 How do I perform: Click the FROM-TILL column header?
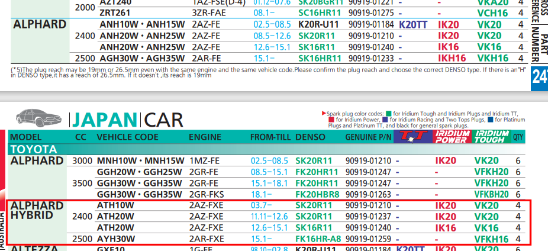pos(270,137)
